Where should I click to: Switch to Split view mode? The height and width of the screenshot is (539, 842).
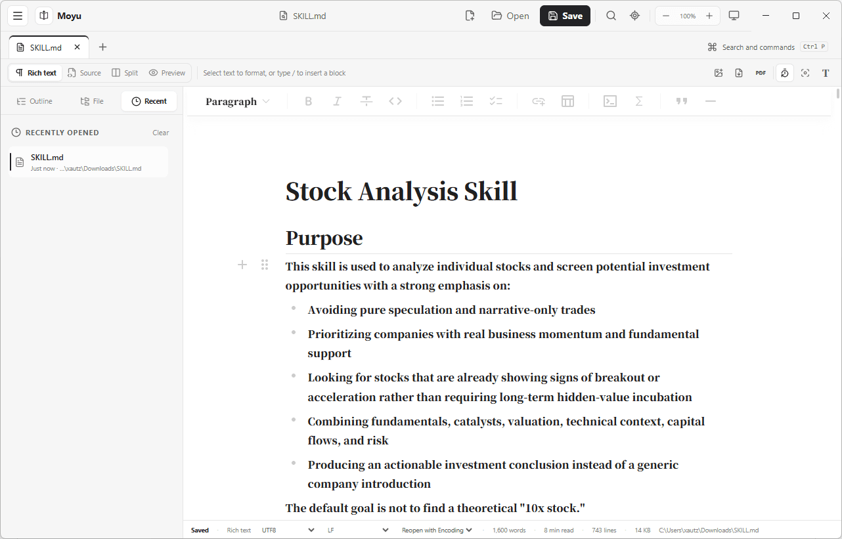125,73
